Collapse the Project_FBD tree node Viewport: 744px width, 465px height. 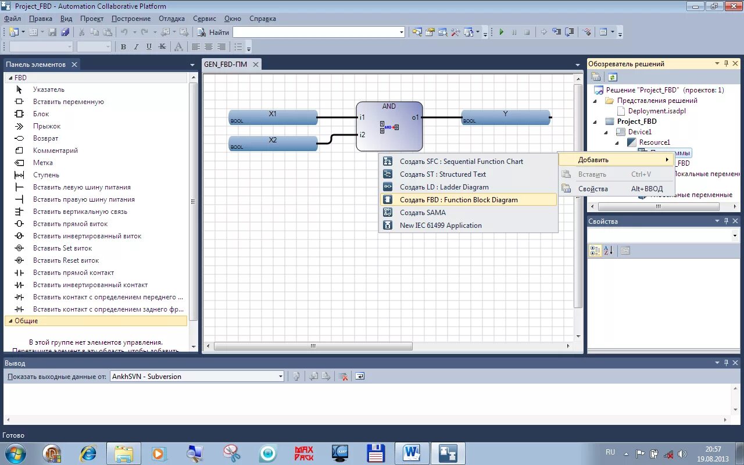tap(595, 121)
